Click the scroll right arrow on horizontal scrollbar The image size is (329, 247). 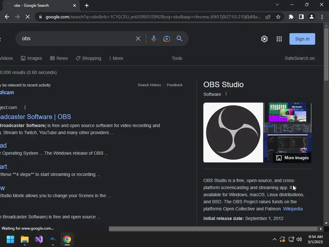point(321,229)
